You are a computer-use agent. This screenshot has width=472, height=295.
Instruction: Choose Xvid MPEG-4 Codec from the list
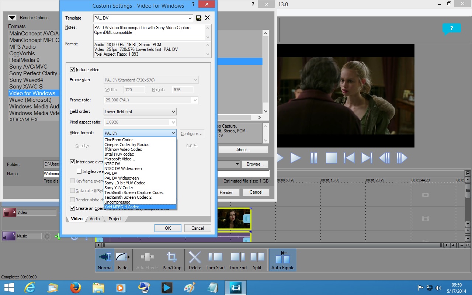tap(122, 207)
